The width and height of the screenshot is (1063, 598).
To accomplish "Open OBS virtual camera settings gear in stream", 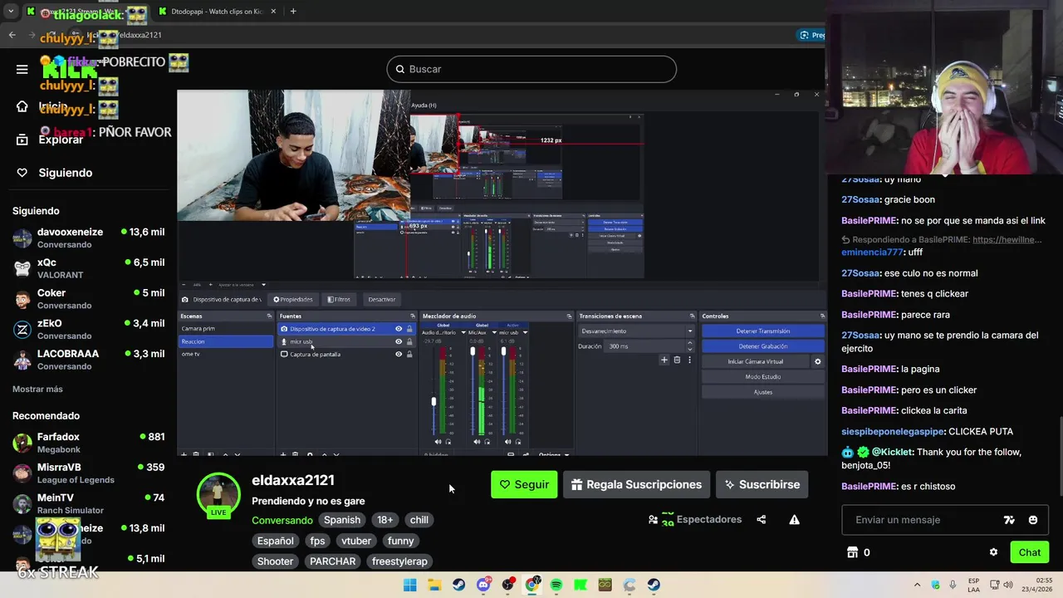I will click(817, 361).
